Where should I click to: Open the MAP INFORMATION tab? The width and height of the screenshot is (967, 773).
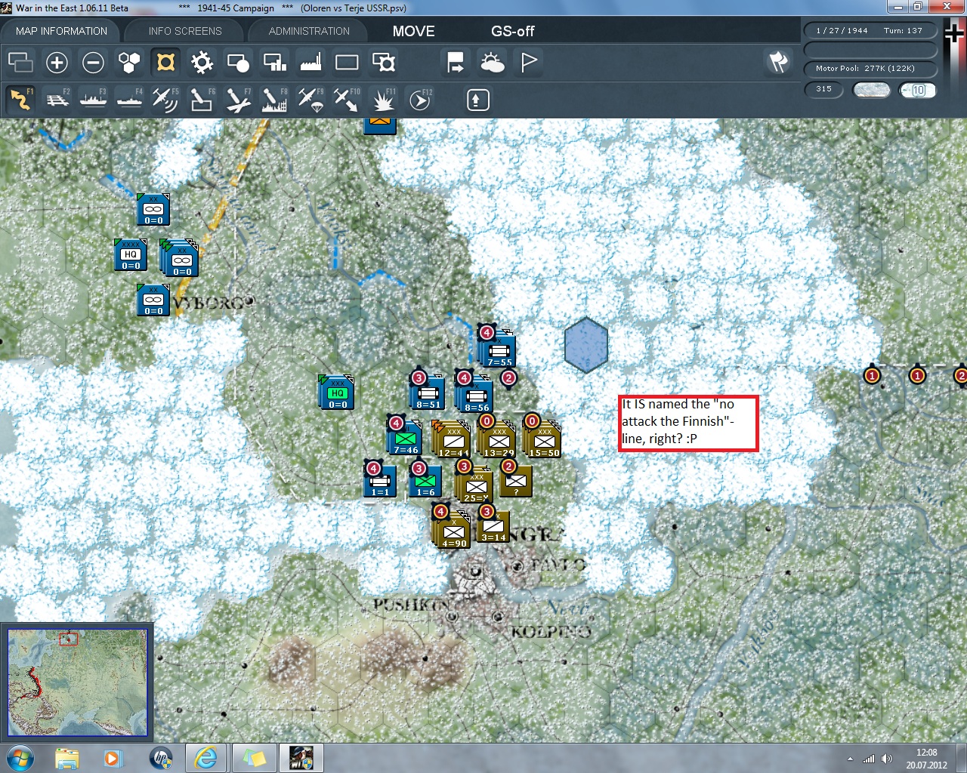61,31
